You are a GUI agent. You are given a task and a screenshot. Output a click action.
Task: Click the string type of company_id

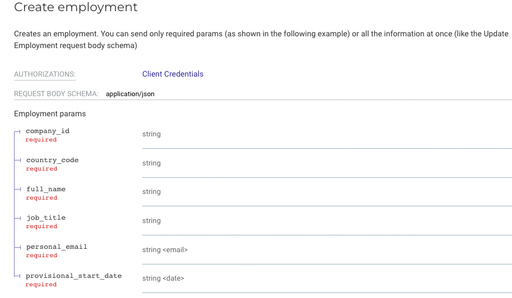point(151,134)
